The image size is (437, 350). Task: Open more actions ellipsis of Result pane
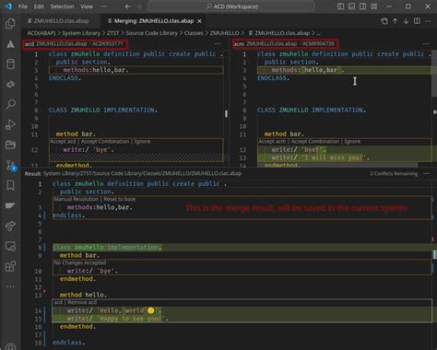pos(426,174)
